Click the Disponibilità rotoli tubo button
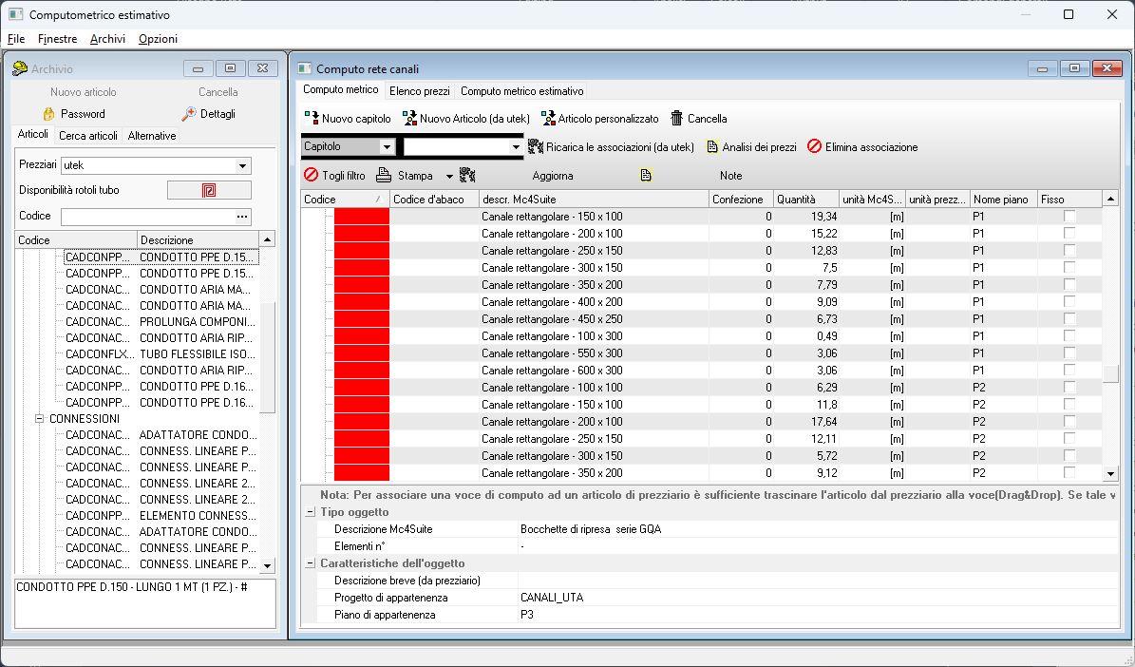The width and height of the screenshot is (1135, 667). (x=209, y=190)
